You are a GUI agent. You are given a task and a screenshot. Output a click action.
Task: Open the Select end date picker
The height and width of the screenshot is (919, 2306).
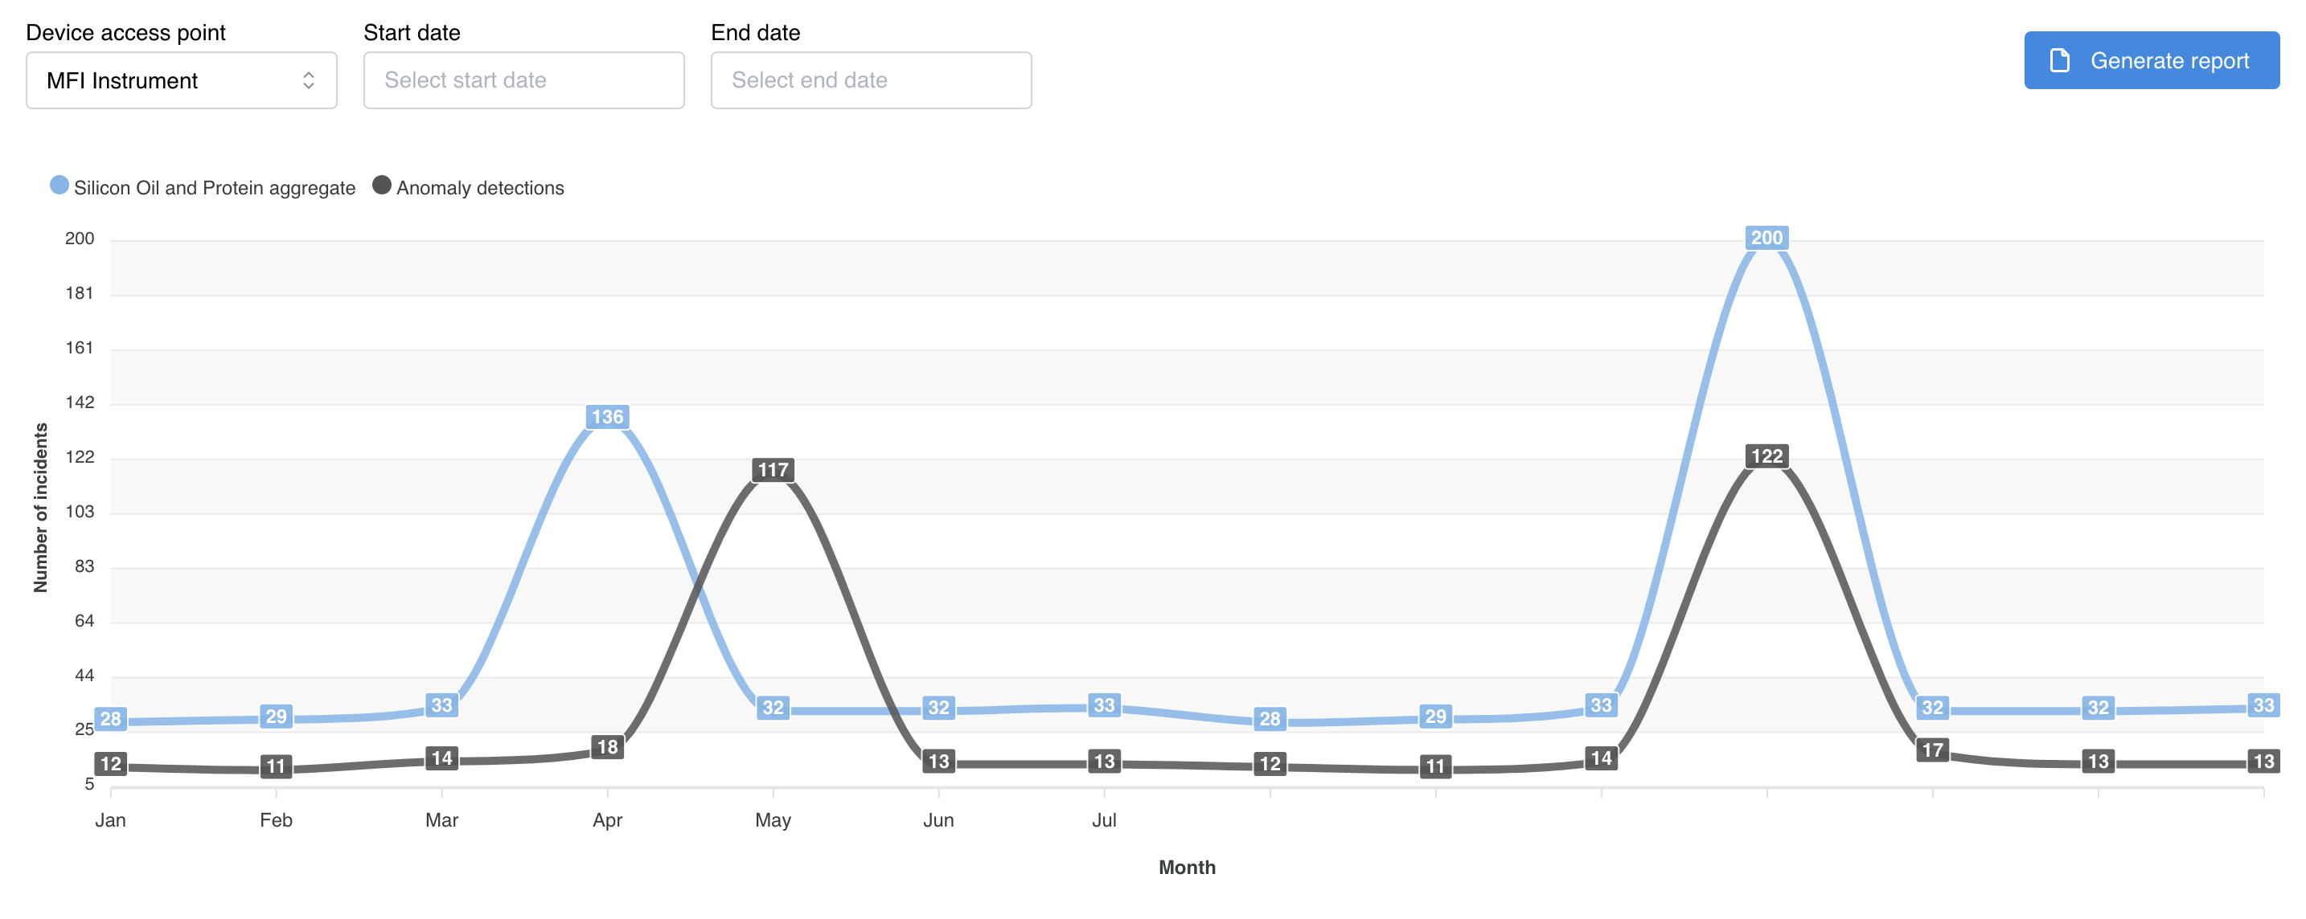coord(870,80)
